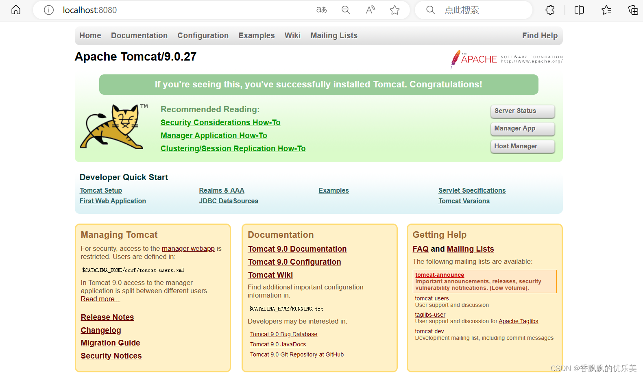This screenshot has width=643, height=376.
Task: Open the Changelog link
Action: coord(101,330)
